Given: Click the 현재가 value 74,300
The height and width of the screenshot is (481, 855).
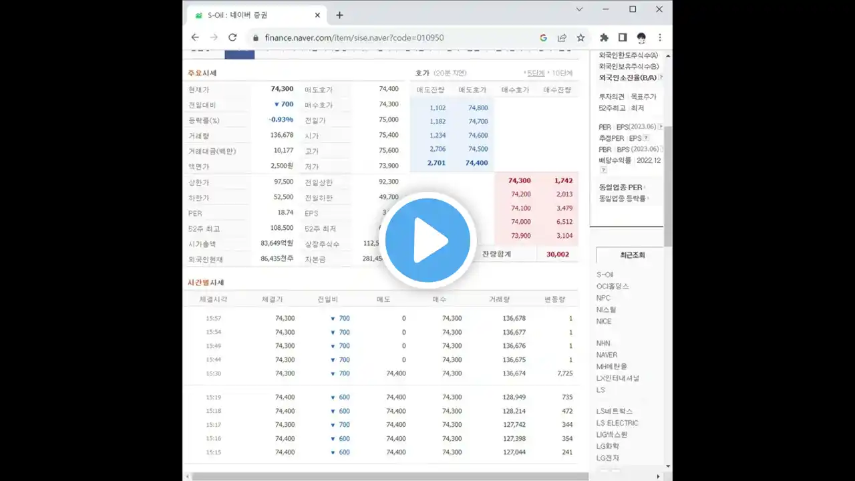Looking at the screenshot, I should point(282,89).
